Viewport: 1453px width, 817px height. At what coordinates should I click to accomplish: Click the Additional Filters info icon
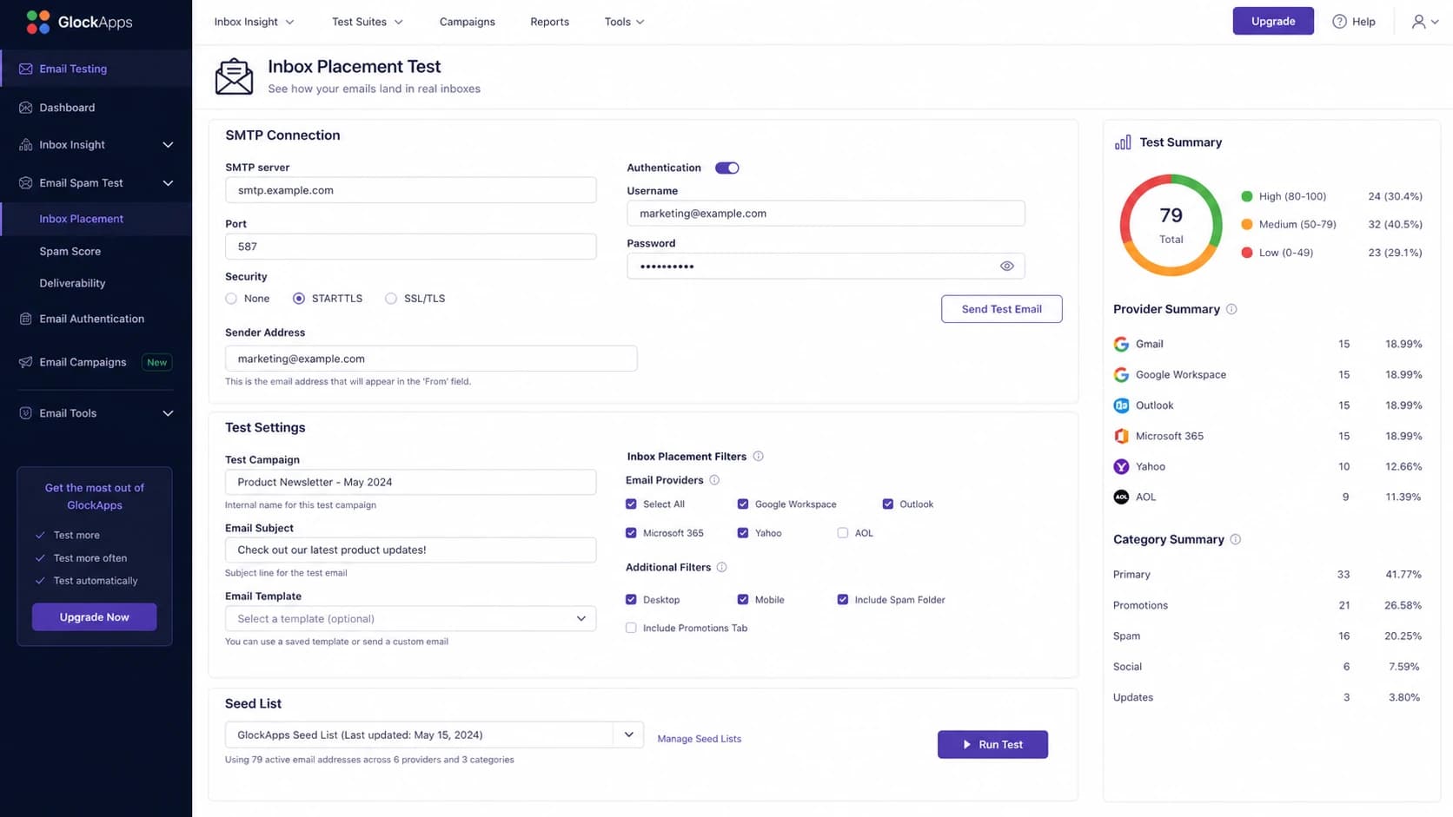pyautogui.click(x=721, y=567)
